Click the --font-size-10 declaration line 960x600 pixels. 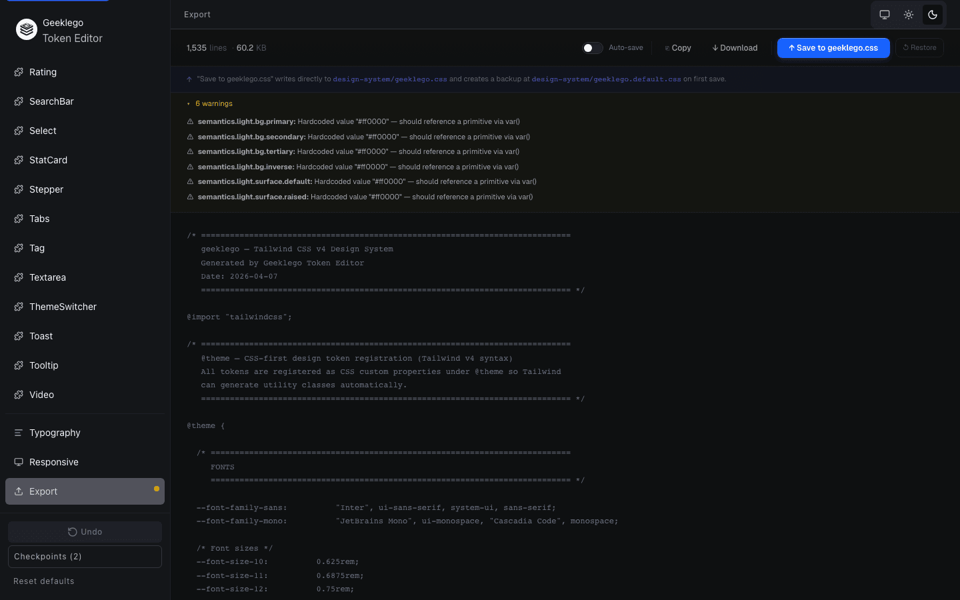point(277,562)
